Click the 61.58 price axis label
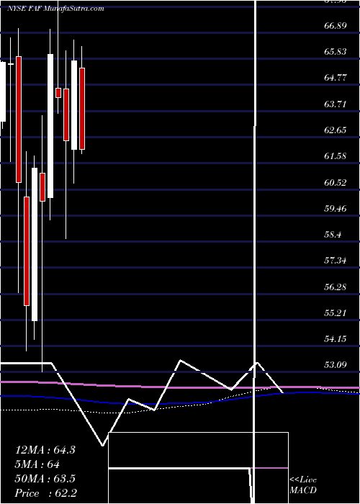 [336, 156]
